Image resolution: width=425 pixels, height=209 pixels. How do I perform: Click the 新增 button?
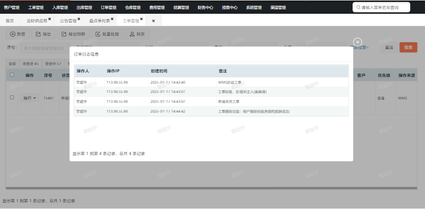[18, 34]
